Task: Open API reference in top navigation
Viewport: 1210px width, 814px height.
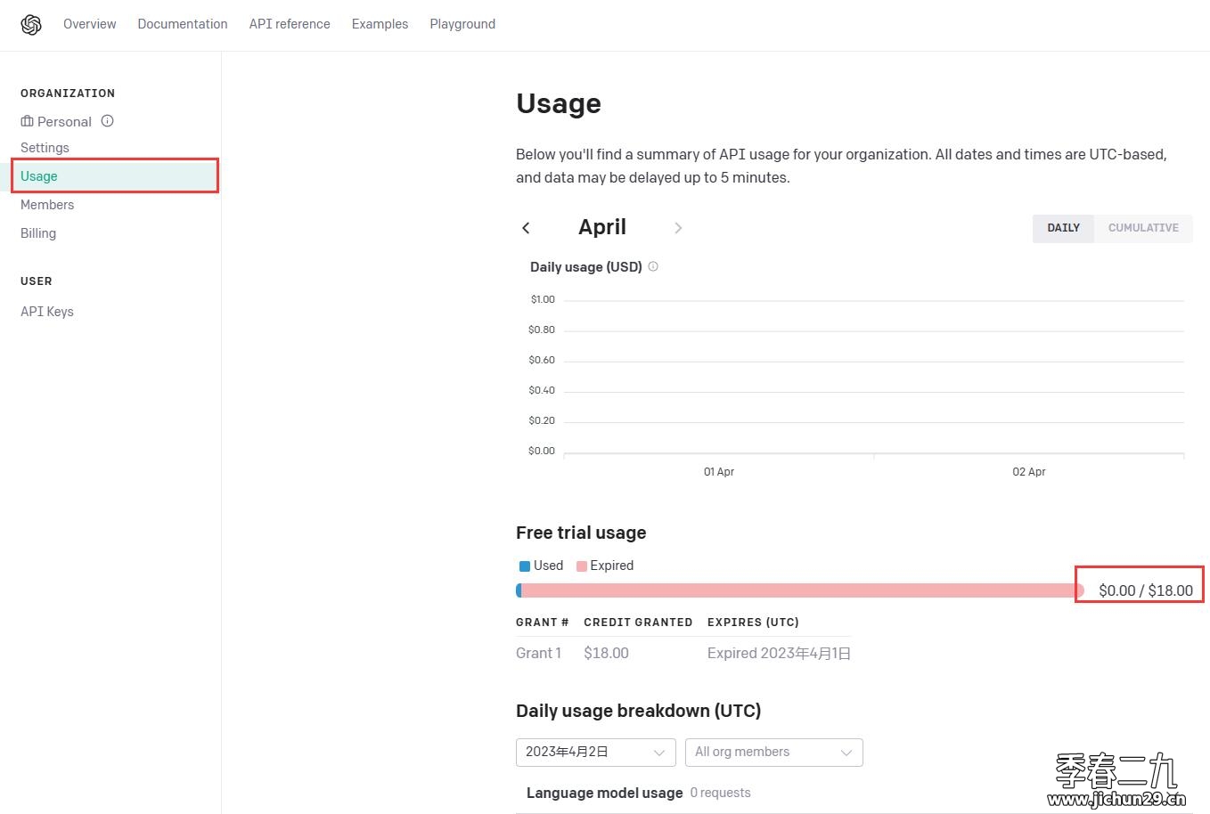Action: point(290,24)
